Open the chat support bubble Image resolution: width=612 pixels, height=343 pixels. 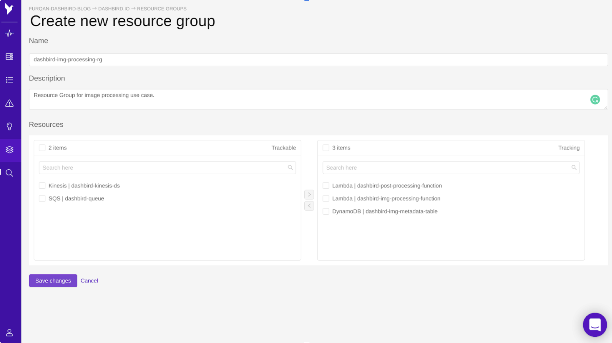pyautogui.click(x=595, y=325)
